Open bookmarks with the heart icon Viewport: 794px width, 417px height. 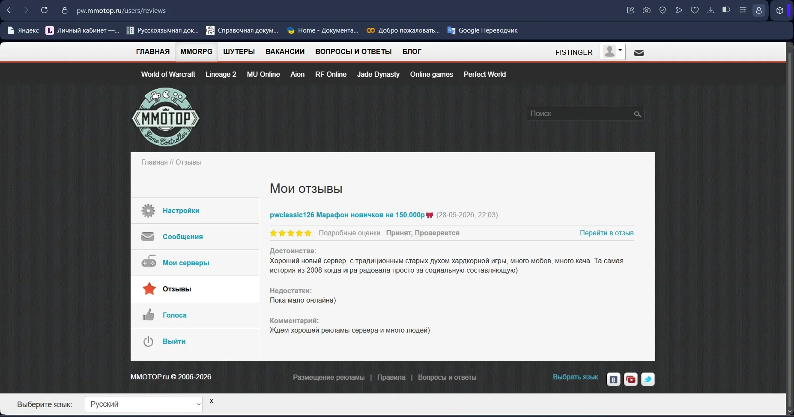(695, 10)
